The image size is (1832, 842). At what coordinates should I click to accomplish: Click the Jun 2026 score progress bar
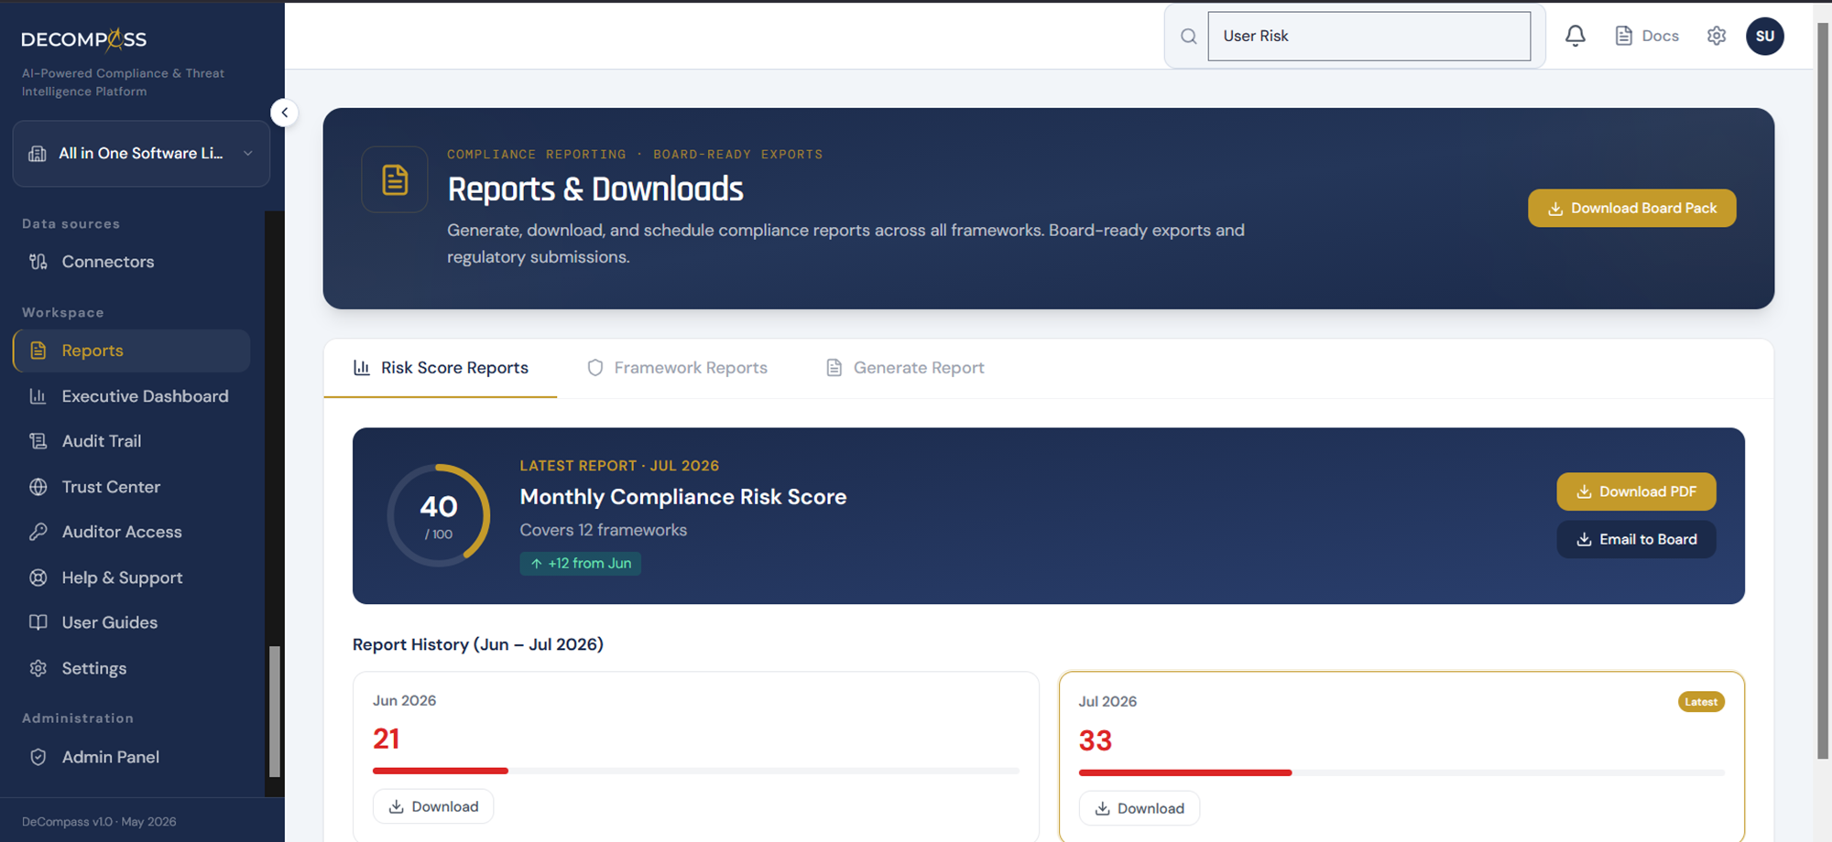pyautogui.click(x=696, y=771)
